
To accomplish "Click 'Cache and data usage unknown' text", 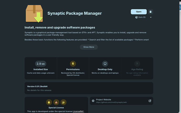I will click(x=41, y=73).
